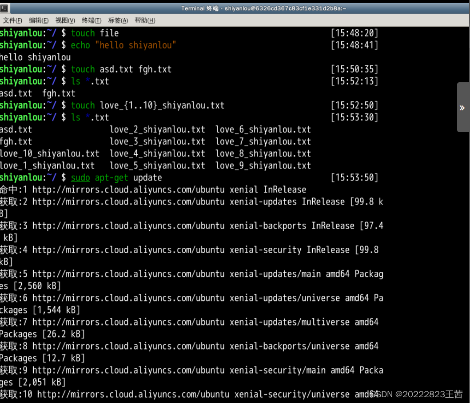Open the 文件(F) menu
The image size is (470, 403).
pyautogui.click(x=12, y=20)
